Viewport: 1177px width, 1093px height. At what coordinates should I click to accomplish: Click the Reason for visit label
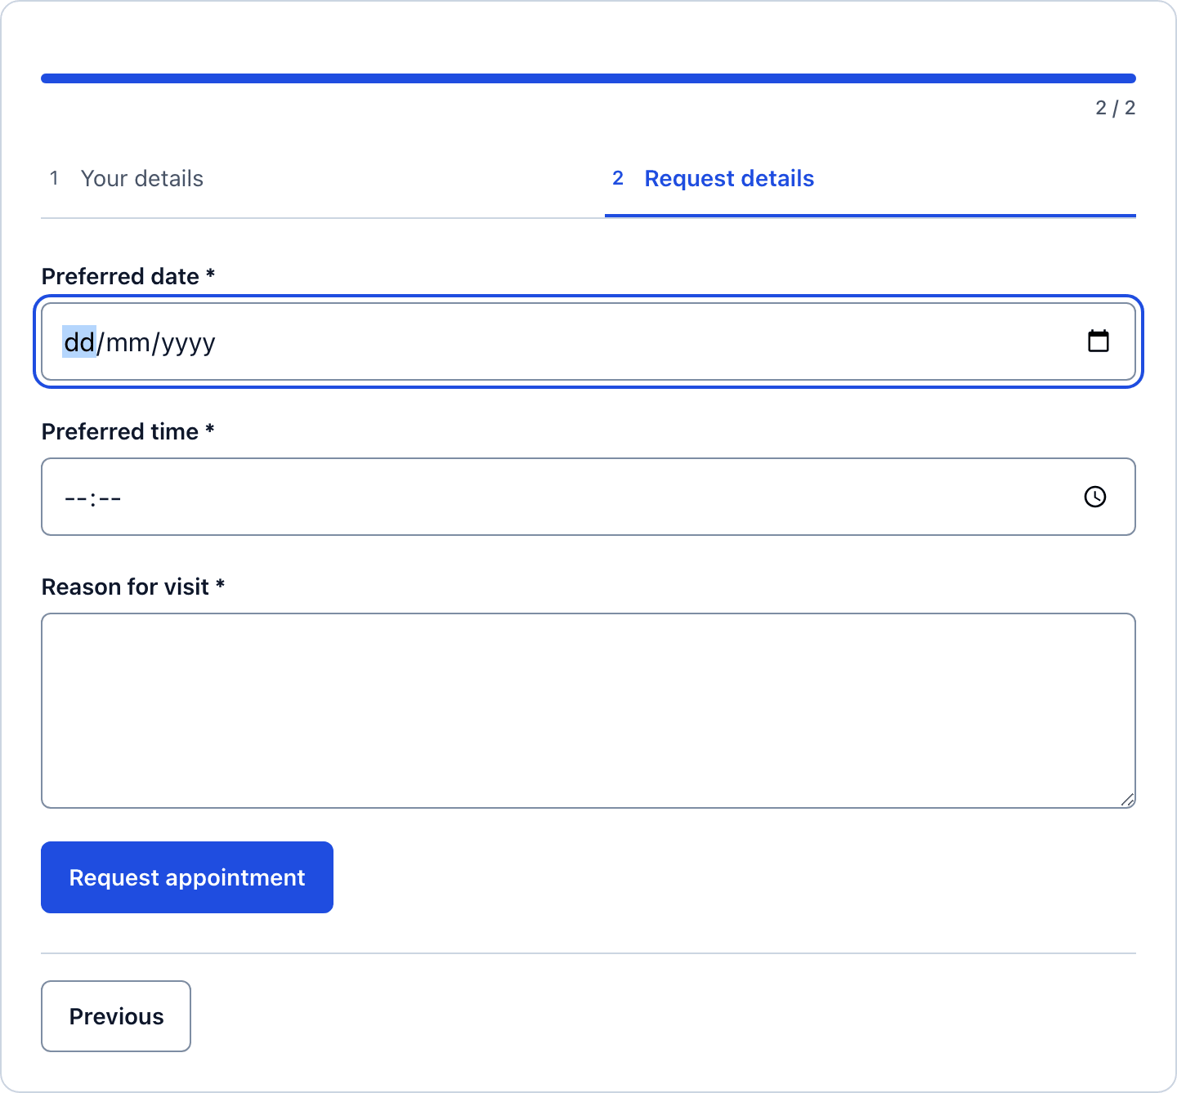pos(133,587)
